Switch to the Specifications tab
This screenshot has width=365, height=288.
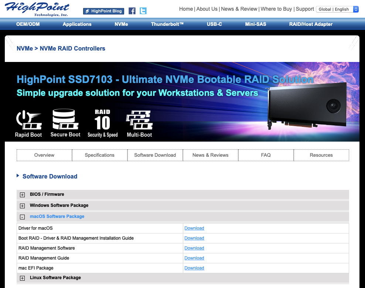[100, 155]
